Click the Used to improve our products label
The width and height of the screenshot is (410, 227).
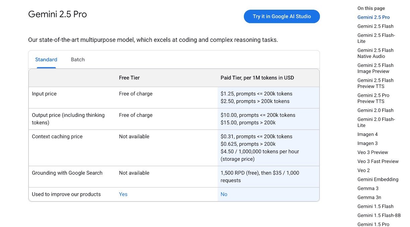pos(66,194)
